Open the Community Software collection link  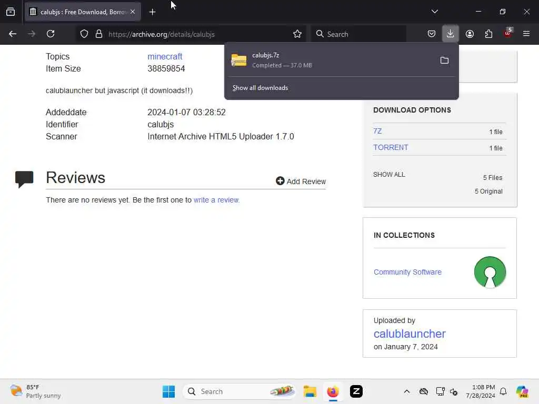(407, 272)
